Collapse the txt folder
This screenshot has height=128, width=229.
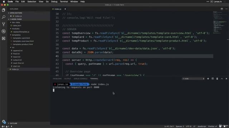pos(13,47)
